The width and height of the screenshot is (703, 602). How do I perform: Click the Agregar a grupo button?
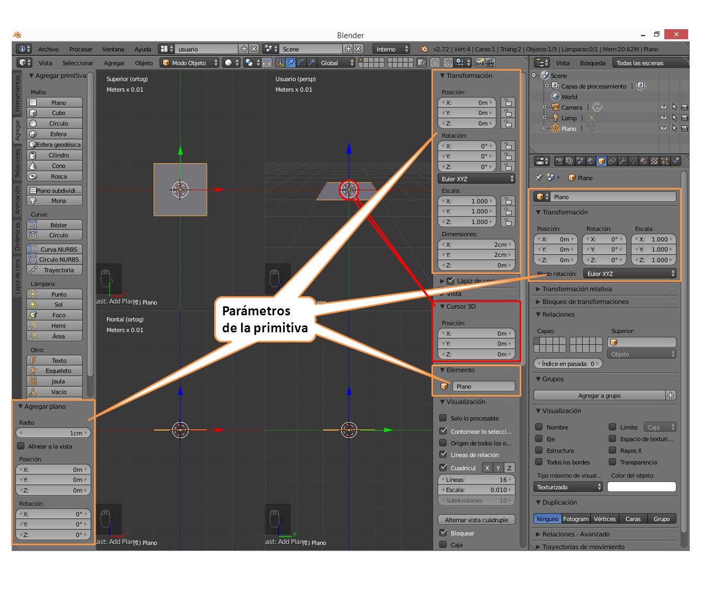tap(599, 395)
